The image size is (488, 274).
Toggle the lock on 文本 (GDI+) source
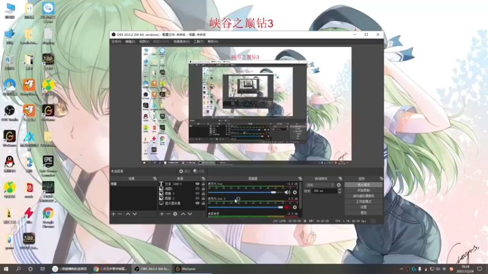pyautogui.click(x=203, y=184)
